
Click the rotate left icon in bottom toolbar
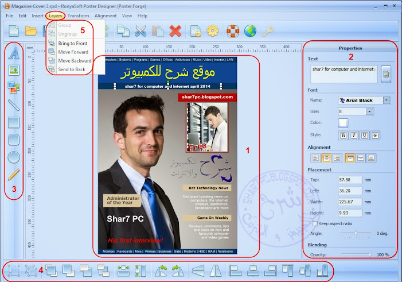(161, 271)
